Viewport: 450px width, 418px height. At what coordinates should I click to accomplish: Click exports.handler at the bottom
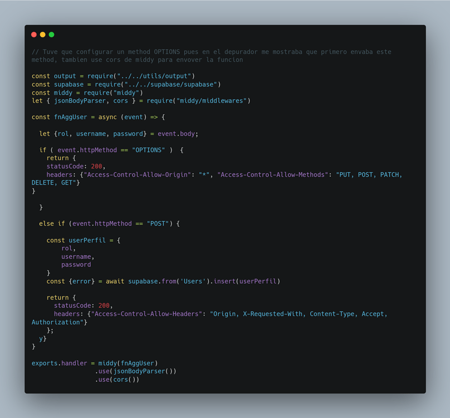click(59, 363)
